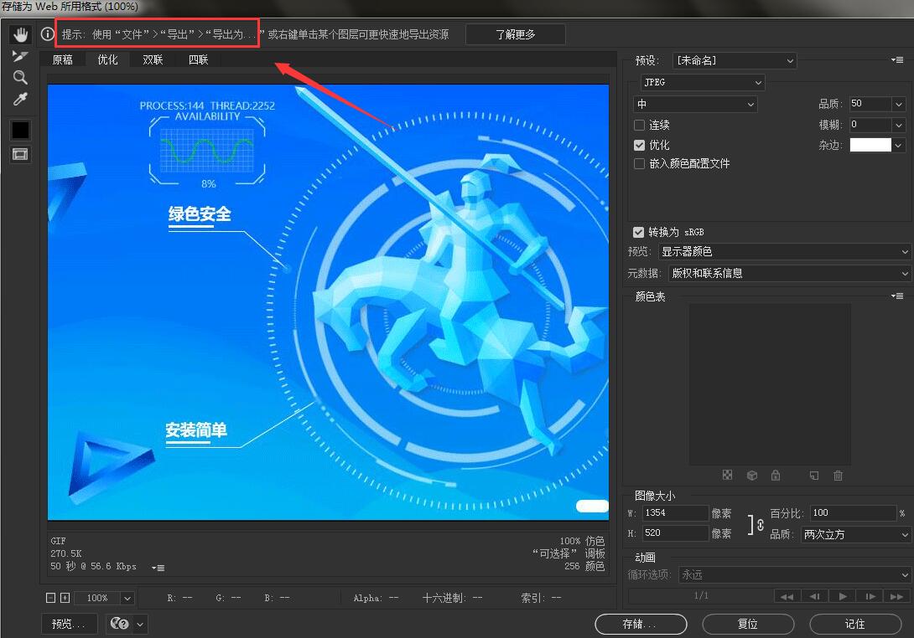This screenshot has width=914, height=638.
Task: Click the preview-in-browser icon next to 预览
Action: (119, 624)
